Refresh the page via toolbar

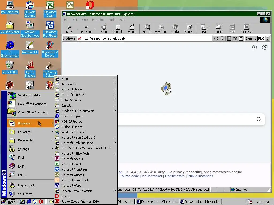118,29
